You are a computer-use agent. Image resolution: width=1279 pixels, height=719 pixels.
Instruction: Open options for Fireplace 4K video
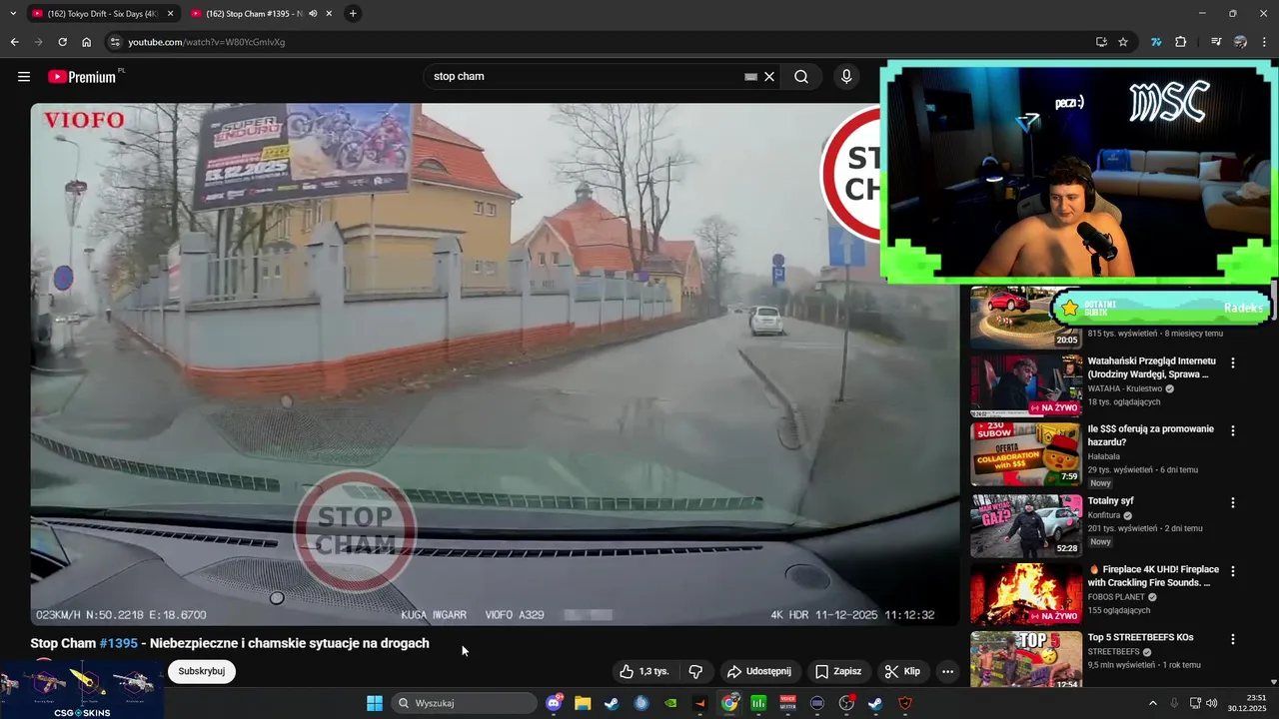click(1233, 571)
